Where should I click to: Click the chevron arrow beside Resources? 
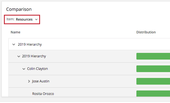pos(36,19)
